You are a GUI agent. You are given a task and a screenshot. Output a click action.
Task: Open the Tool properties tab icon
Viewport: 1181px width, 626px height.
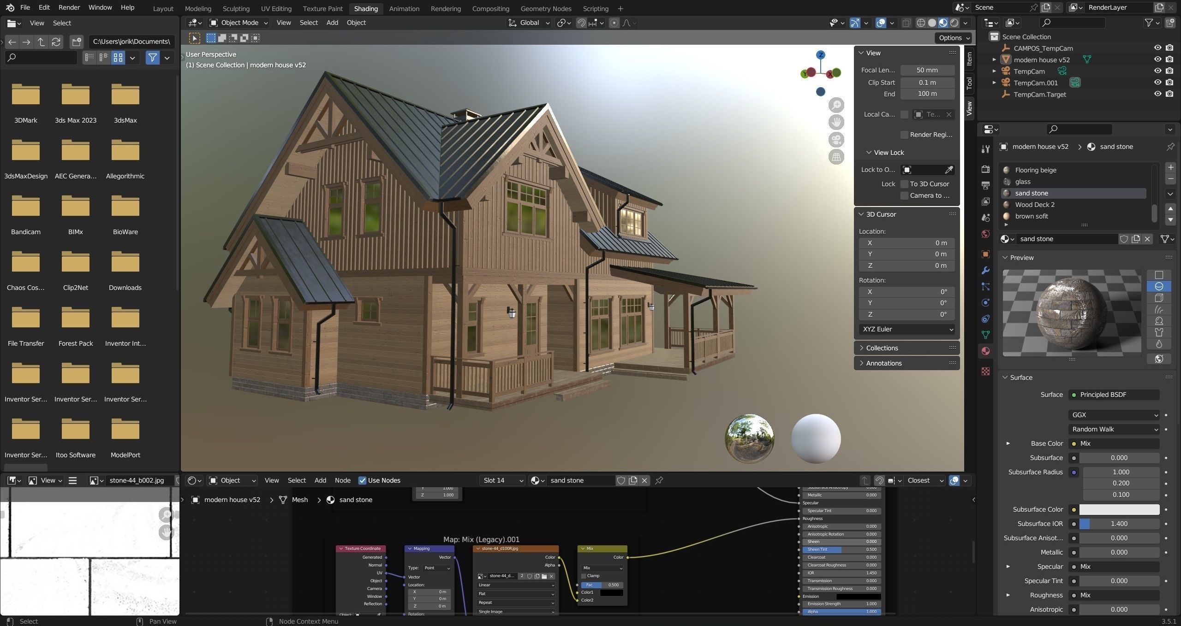click(985, 149)
